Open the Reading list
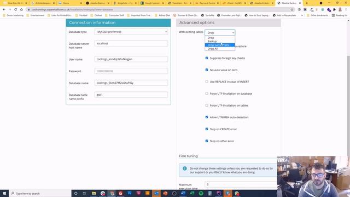 pyautogui.click(x=340, y=15)
